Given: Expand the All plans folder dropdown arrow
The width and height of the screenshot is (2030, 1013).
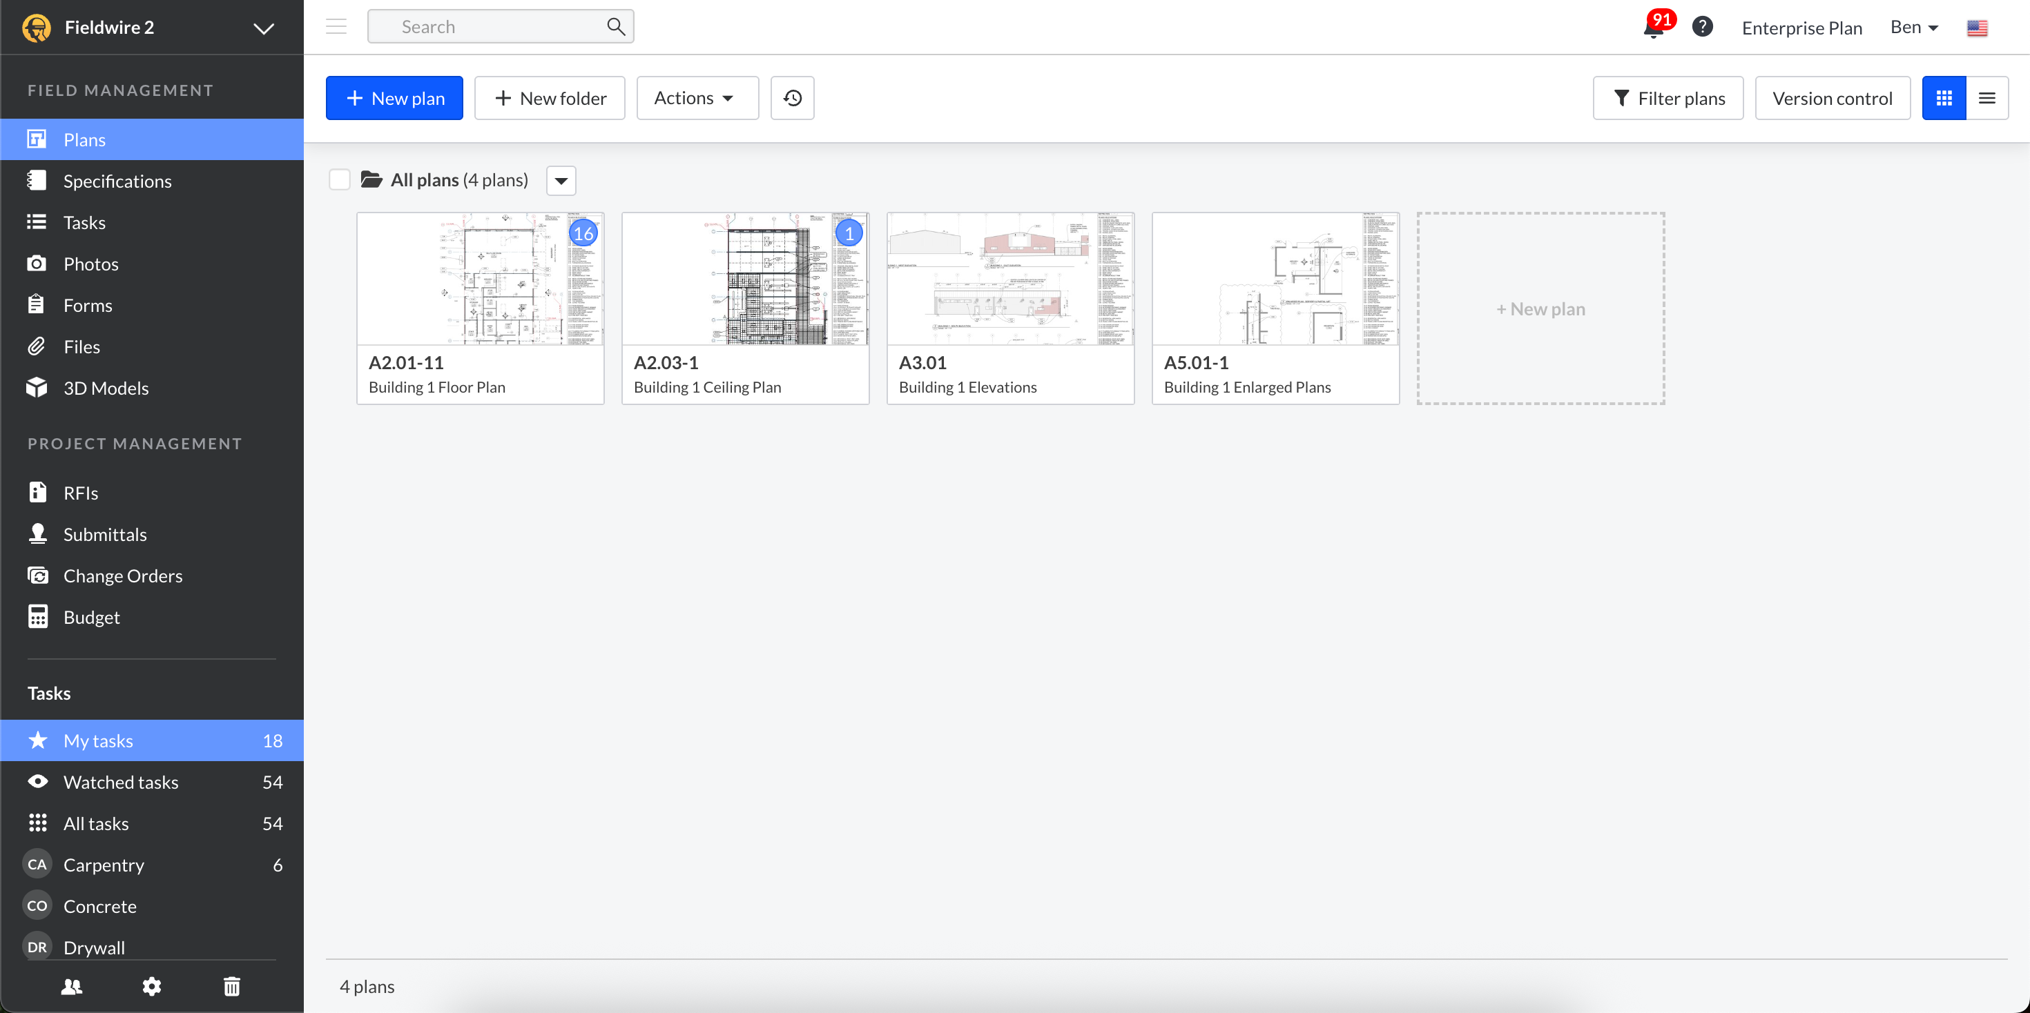Looking at the screenshot, I should 561,180.
